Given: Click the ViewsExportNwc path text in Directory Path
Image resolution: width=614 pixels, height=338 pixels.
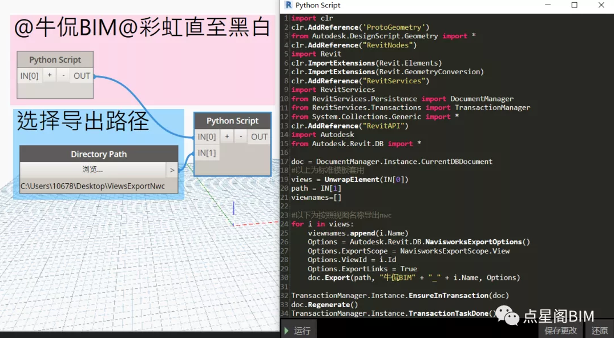Looking at the screenshot, I should 92,186.
